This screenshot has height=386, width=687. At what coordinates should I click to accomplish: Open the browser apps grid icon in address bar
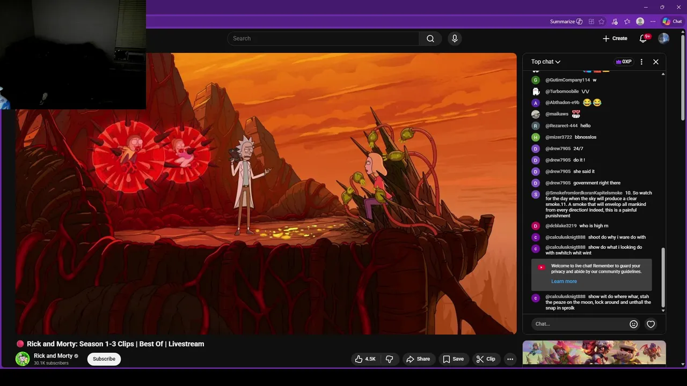coord(591,21)
